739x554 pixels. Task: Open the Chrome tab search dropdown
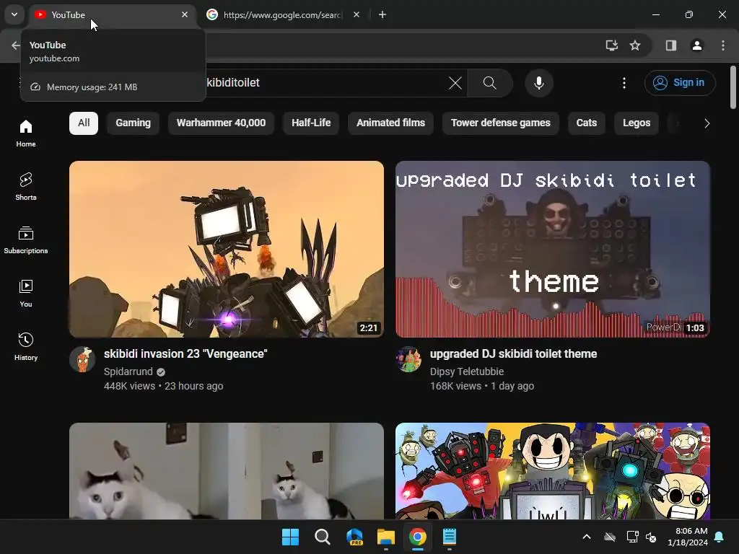[14, 14]
